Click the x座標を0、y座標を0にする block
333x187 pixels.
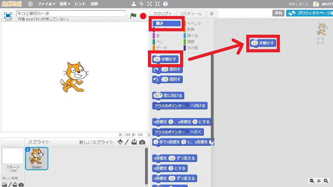(x=182, y=122)
